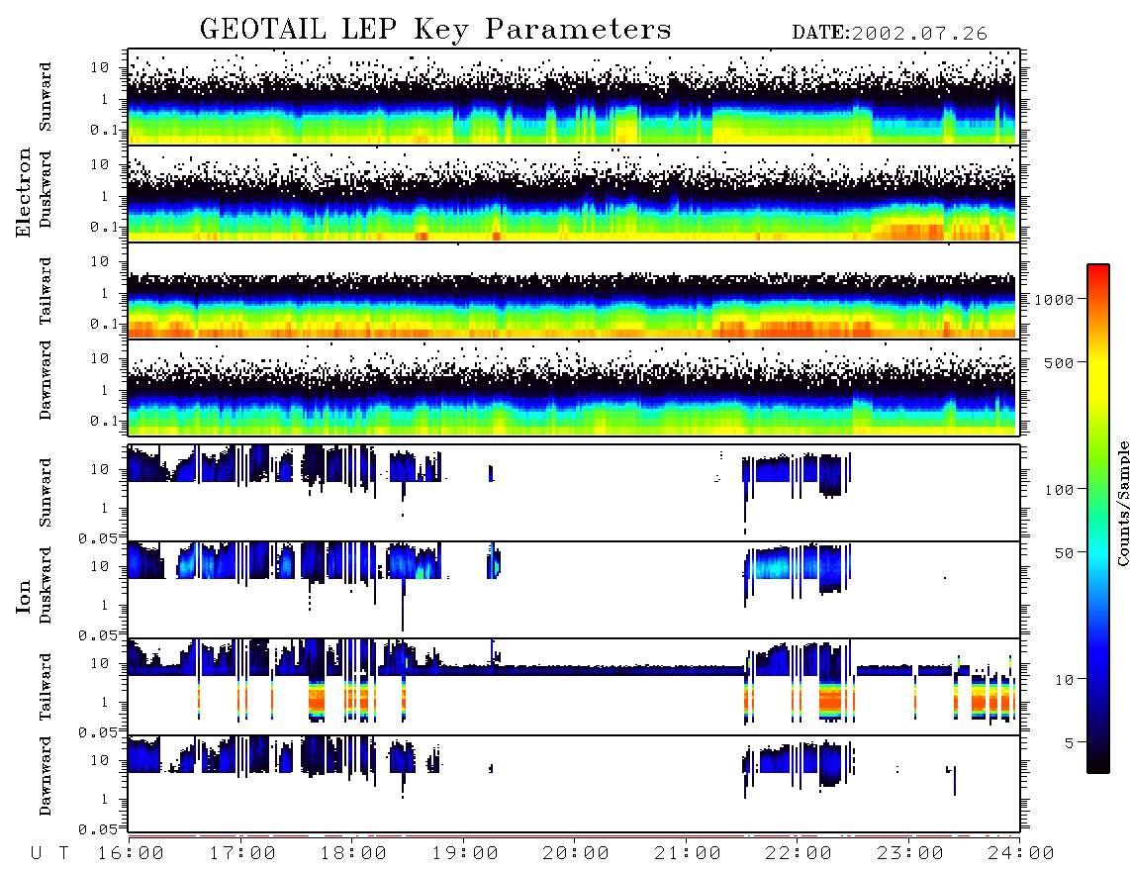Click the 21:00 time tick label

click(x=688, y=854)
